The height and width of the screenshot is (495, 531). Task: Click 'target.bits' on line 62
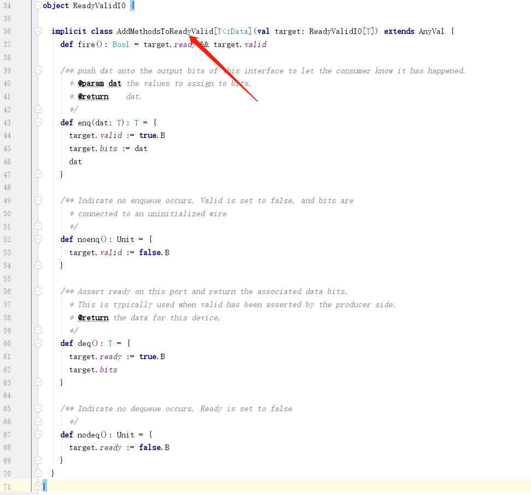point(93,370)
